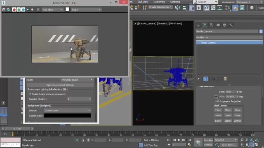Toggle the Layer Explorer icon
The image size is (264, 148).
[x=199, y=8]
